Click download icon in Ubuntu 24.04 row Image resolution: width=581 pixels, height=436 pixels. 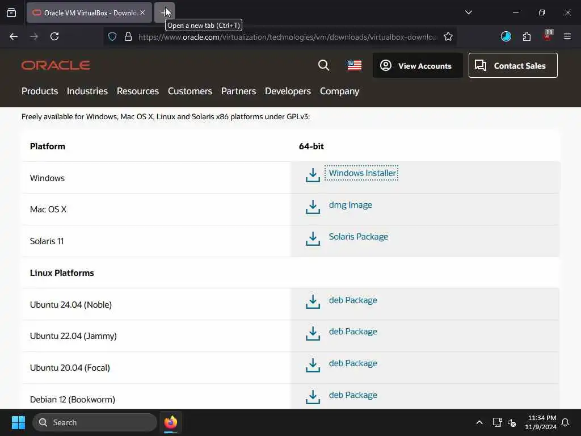point(313,302)
